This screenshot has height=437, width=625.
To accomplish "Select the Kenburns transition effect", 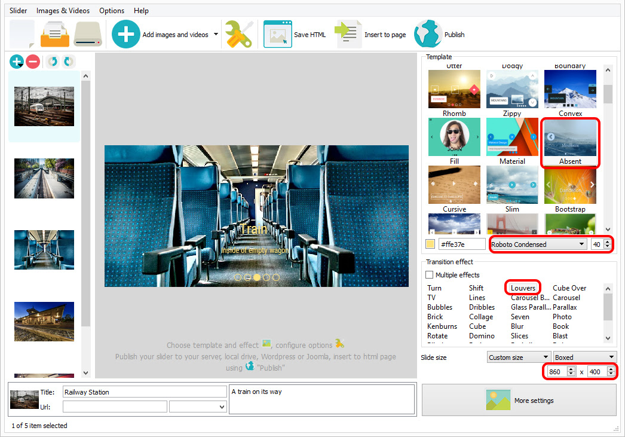I will (x=442, y=326).
